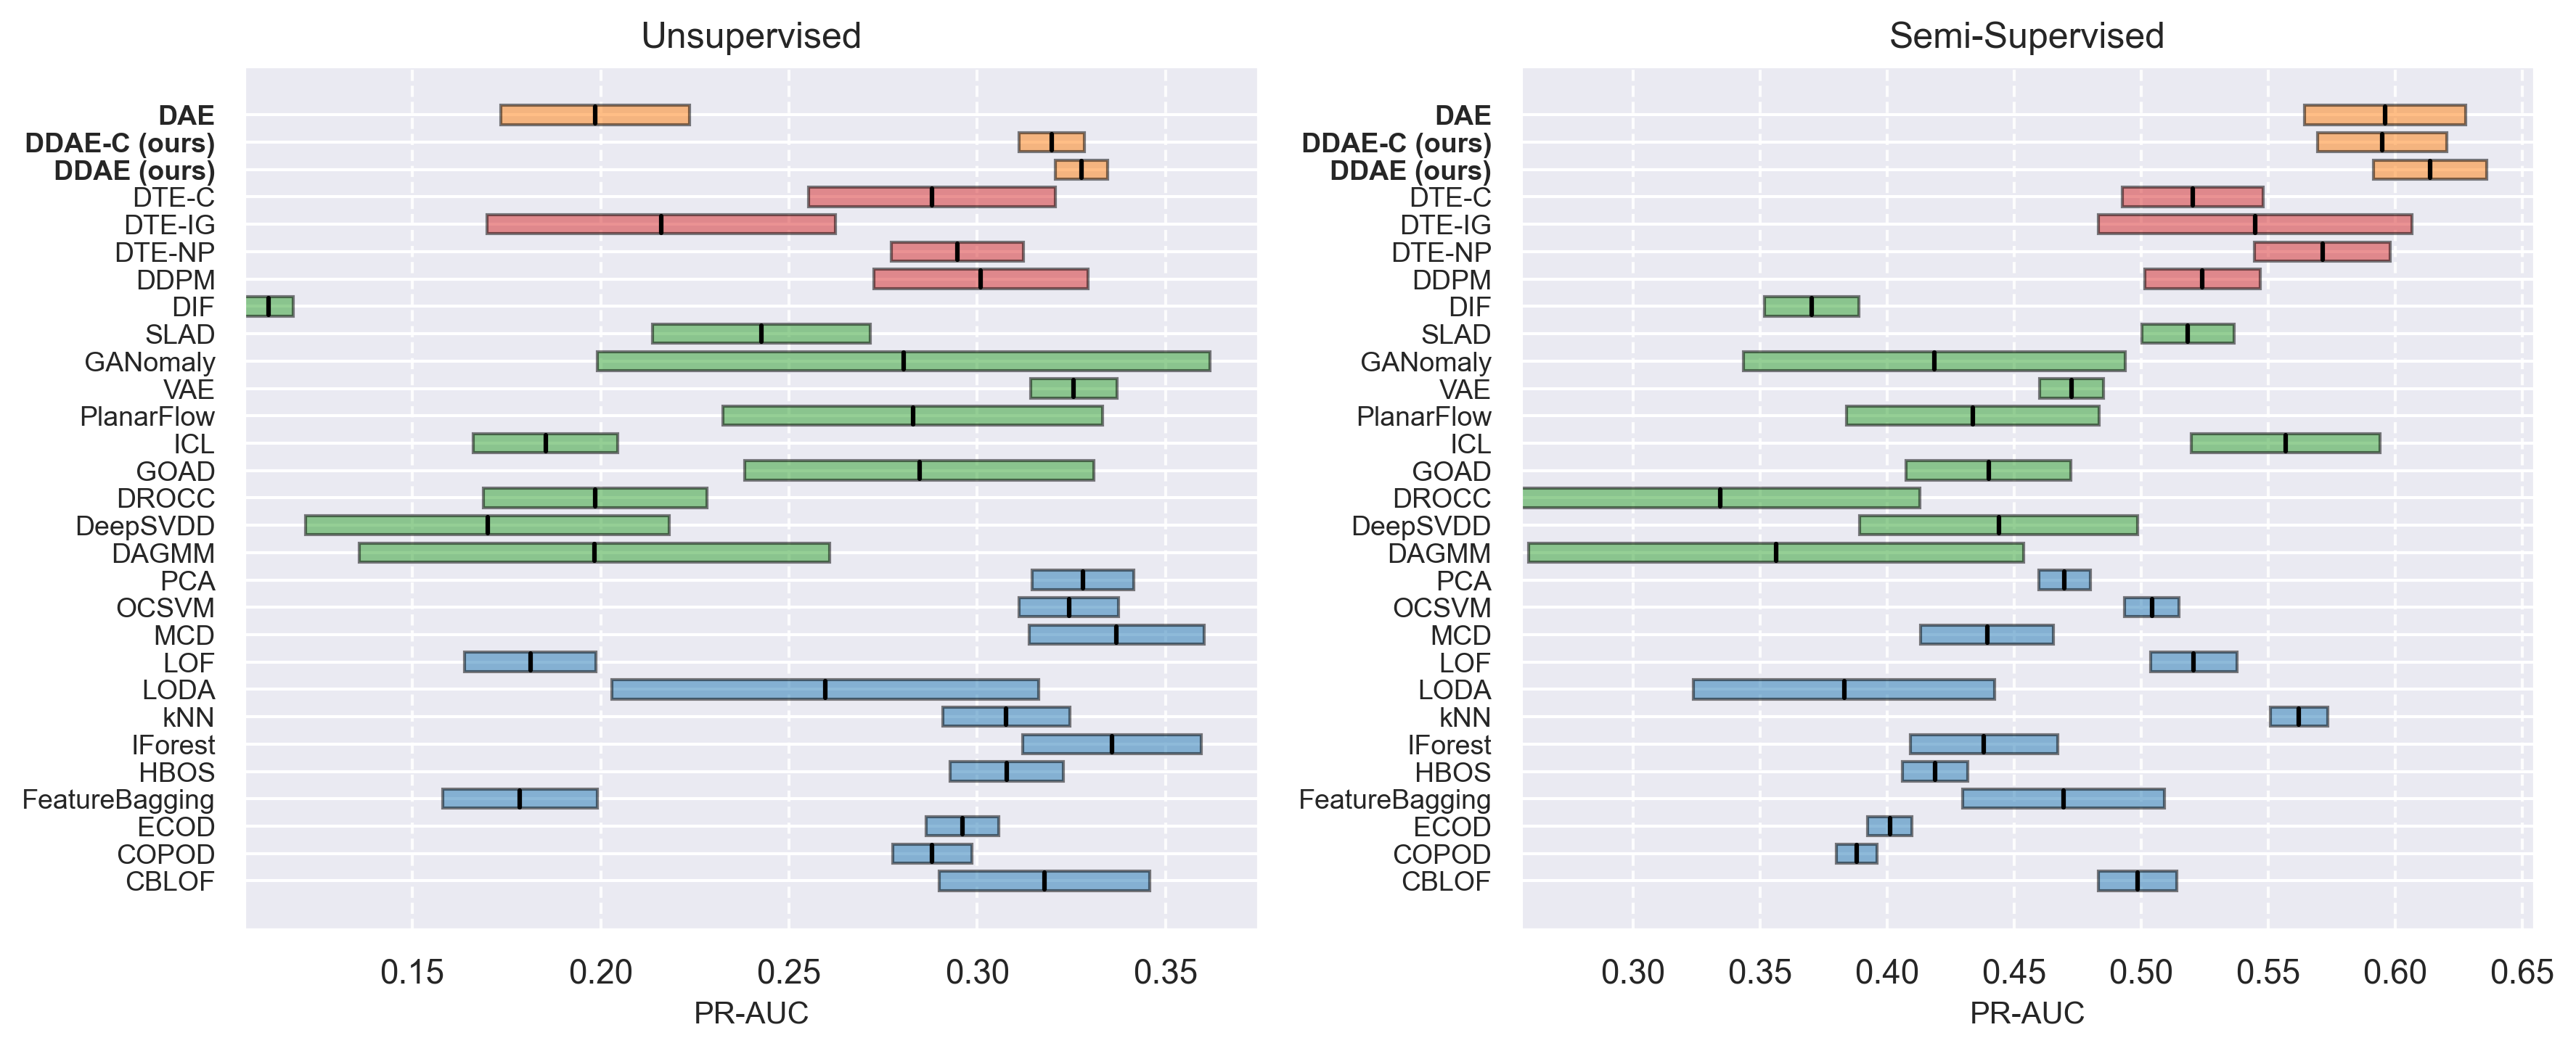Select the blue kNN bar in Semi-Supervised chart

coord(2298,717)
